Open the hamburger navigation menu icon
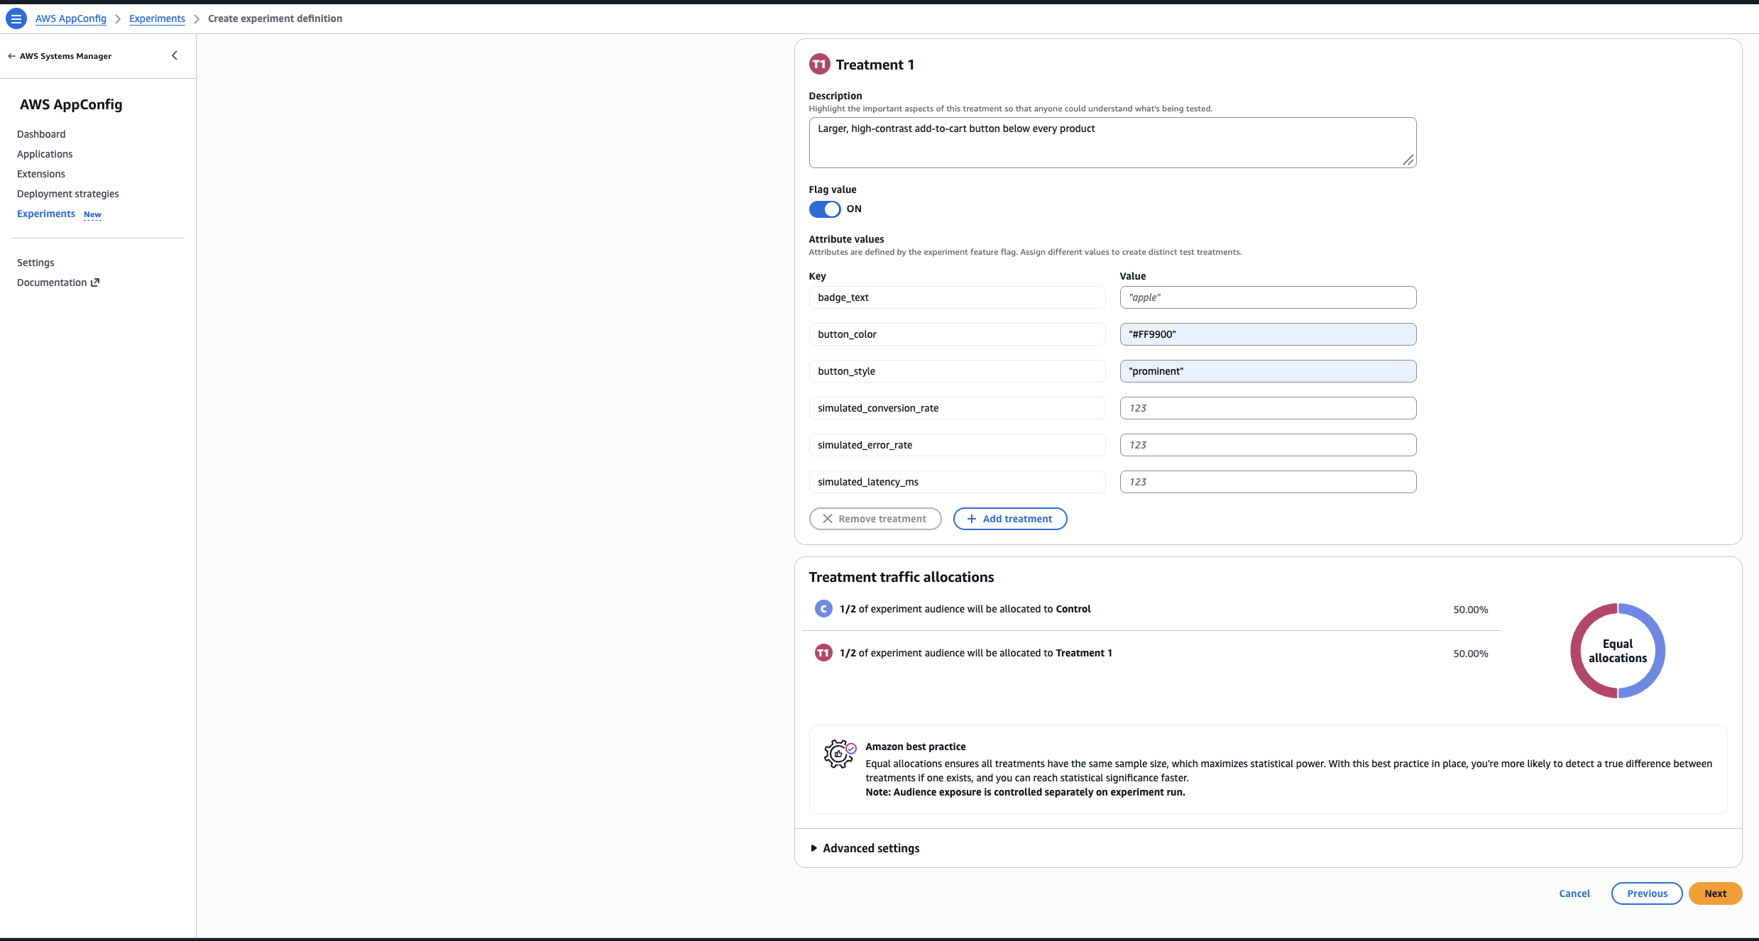The width and height of the screenshot is (1759, 941). click(x=16, y=18)
